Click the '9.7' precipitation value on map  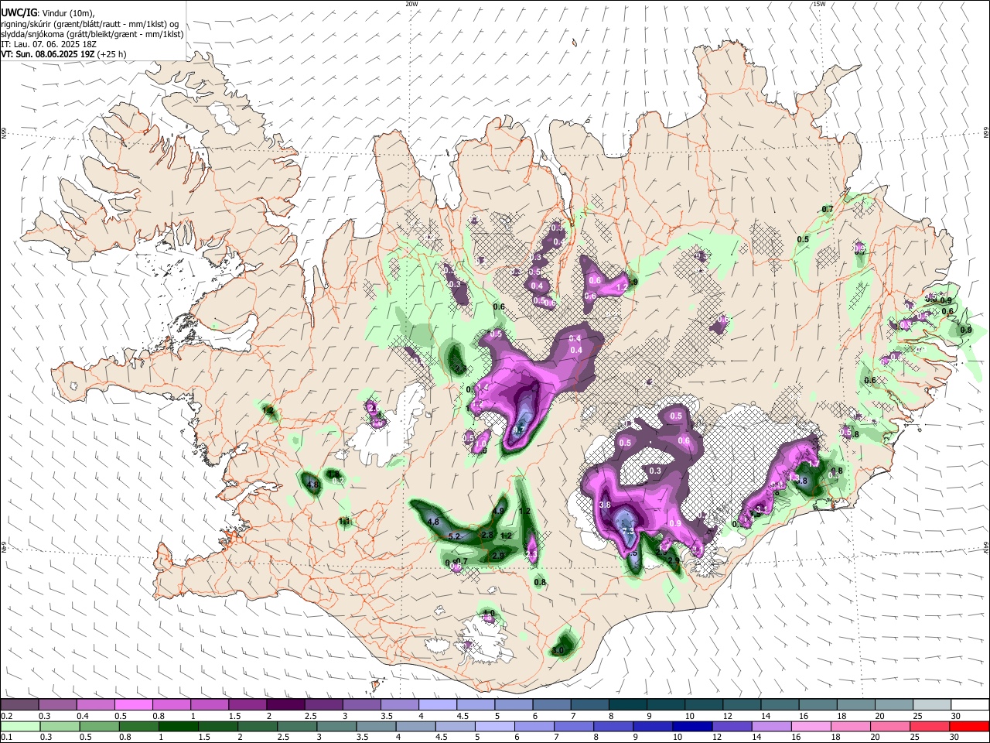(519, 430)
